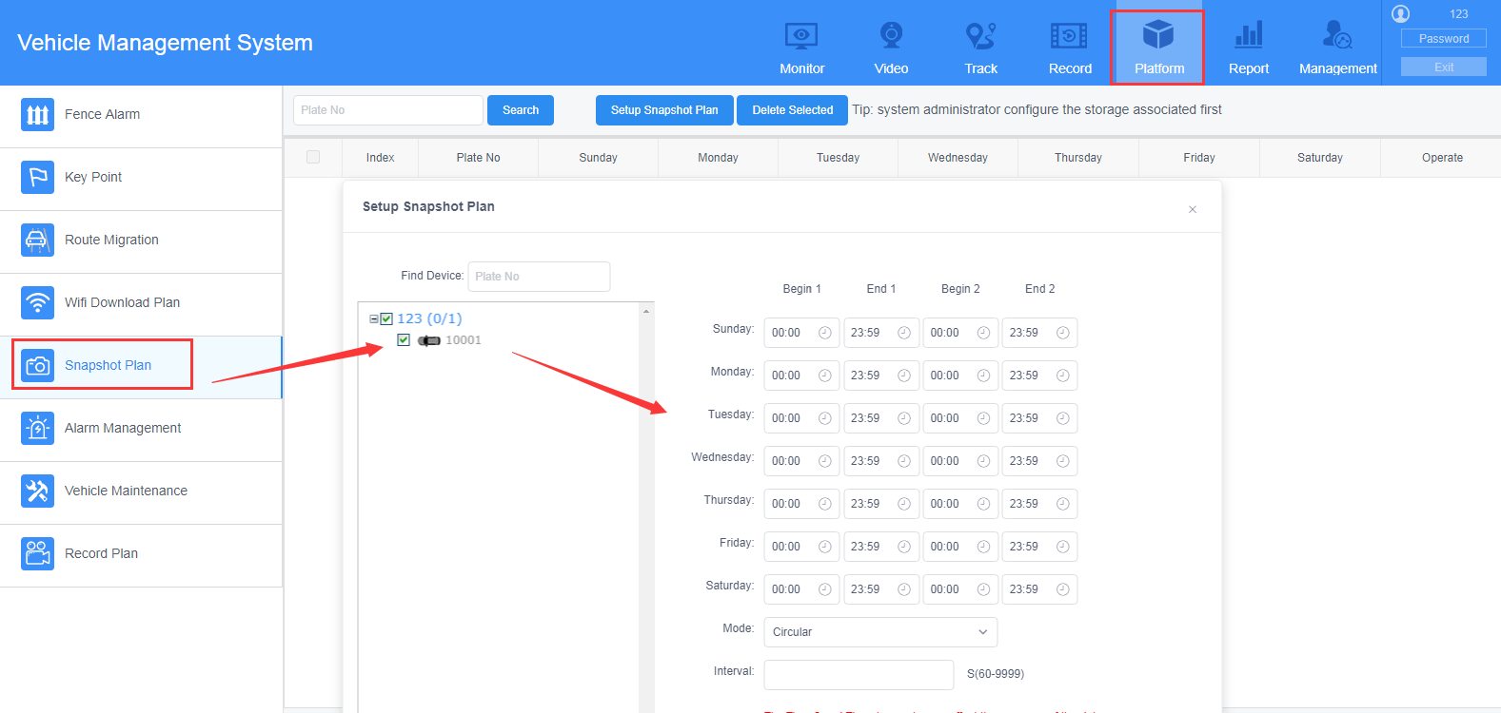Open the Monitor section icon

pyautogui.click(x=801, y=36)
